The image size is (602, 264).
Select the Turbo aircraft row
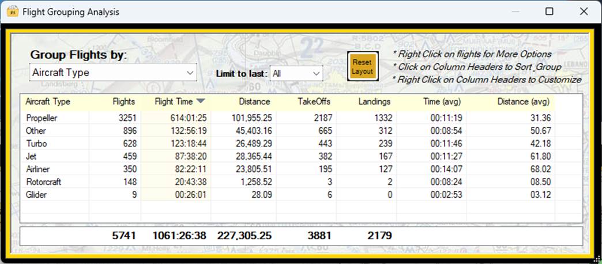pos(288,144)
